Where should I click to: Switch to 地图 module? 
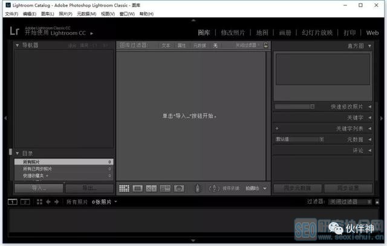point(262,33)
